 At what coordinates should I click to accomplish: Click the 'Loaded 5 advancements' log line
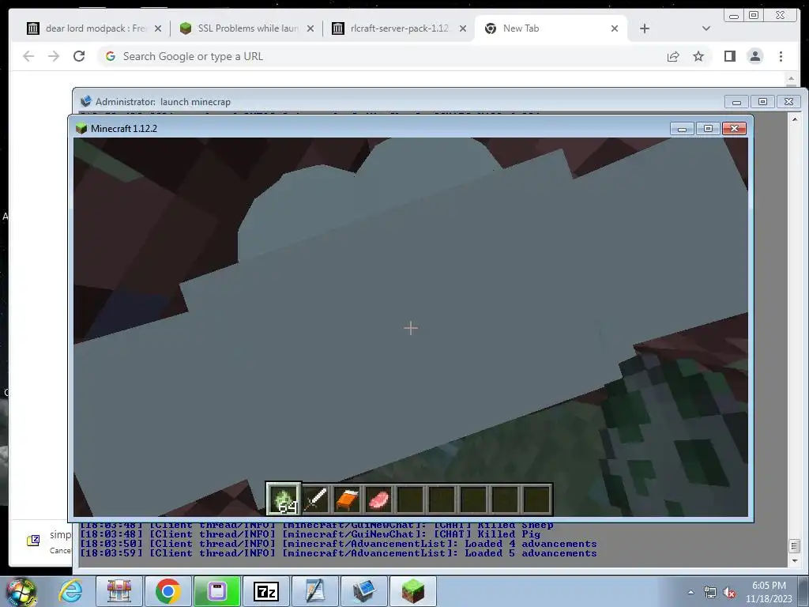click(x=338, y=553)
